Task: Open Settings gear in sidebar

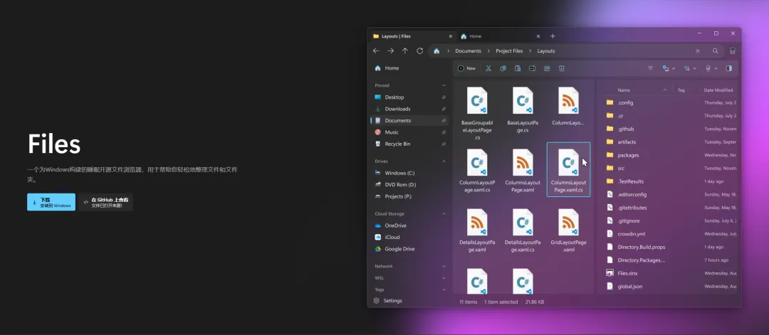Action: click(x=377, y=301)
